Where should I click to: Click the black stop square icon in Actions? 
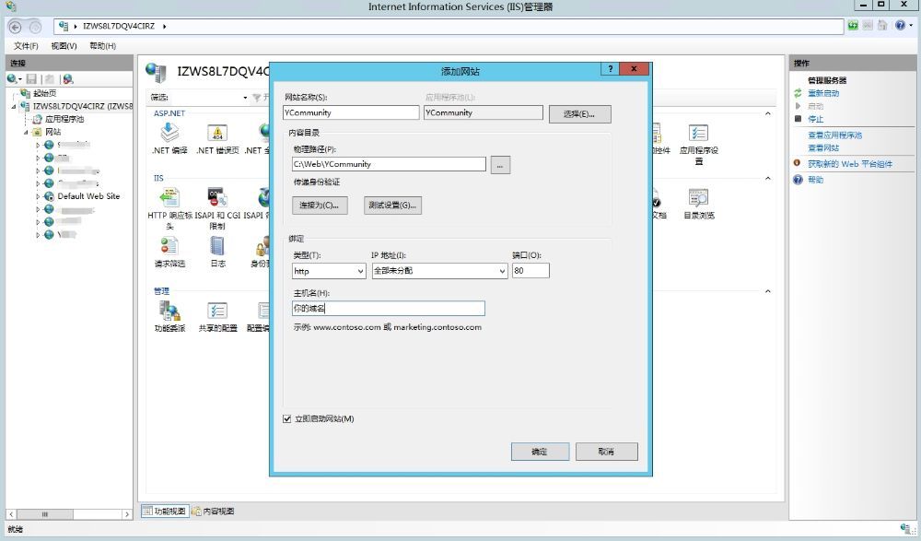[x=798, y=119]
